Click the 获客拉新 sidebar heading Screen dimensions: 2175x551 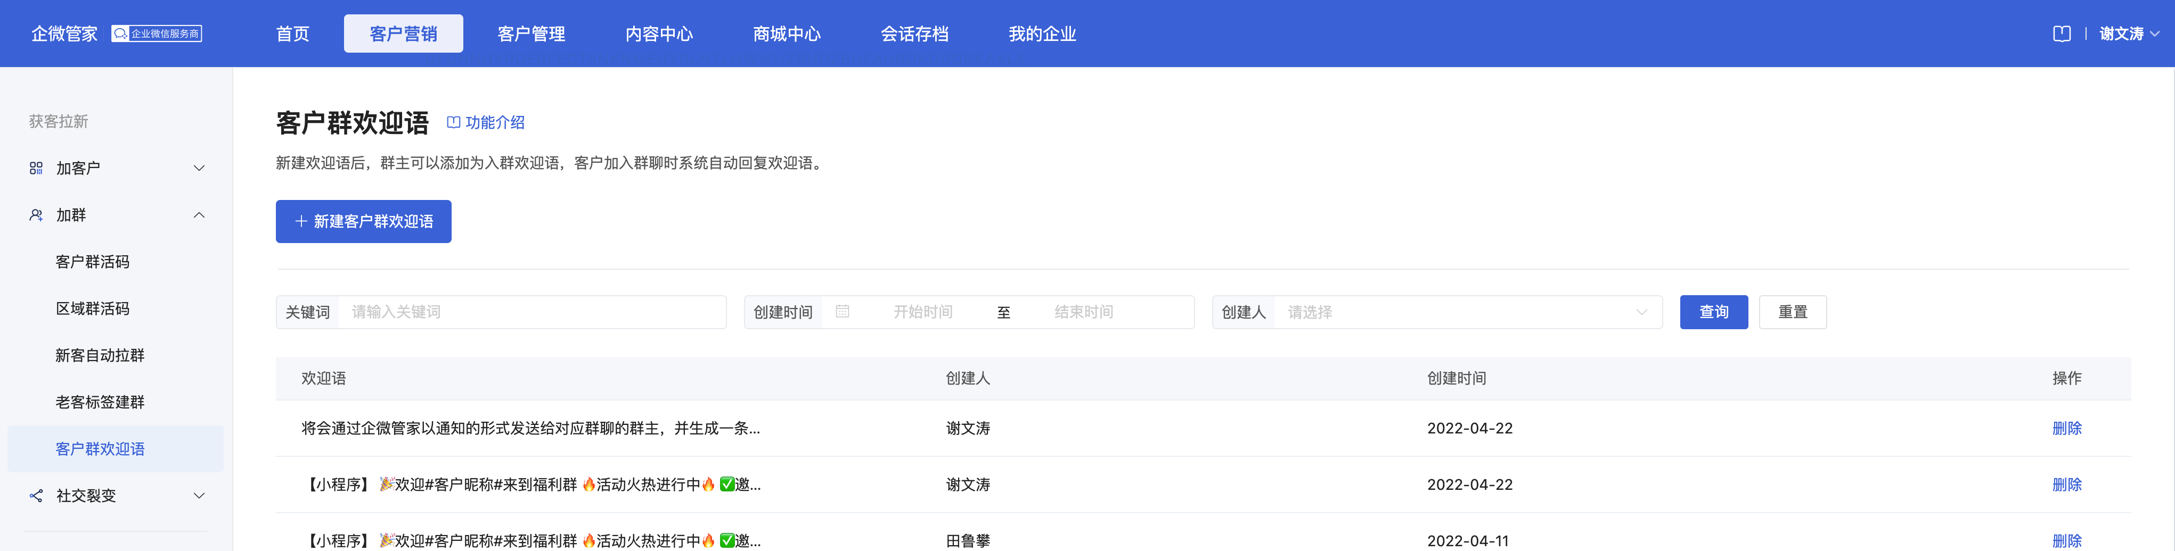coord(58,121)
